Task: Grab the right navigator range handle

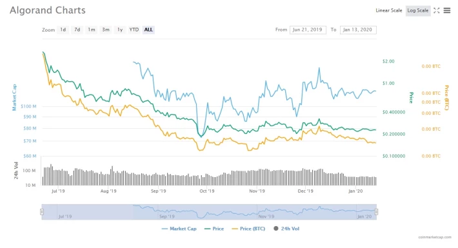Action: (x=376, y=212)
